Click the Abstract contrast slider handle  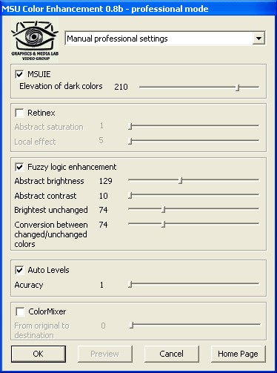tap(130, 196)
